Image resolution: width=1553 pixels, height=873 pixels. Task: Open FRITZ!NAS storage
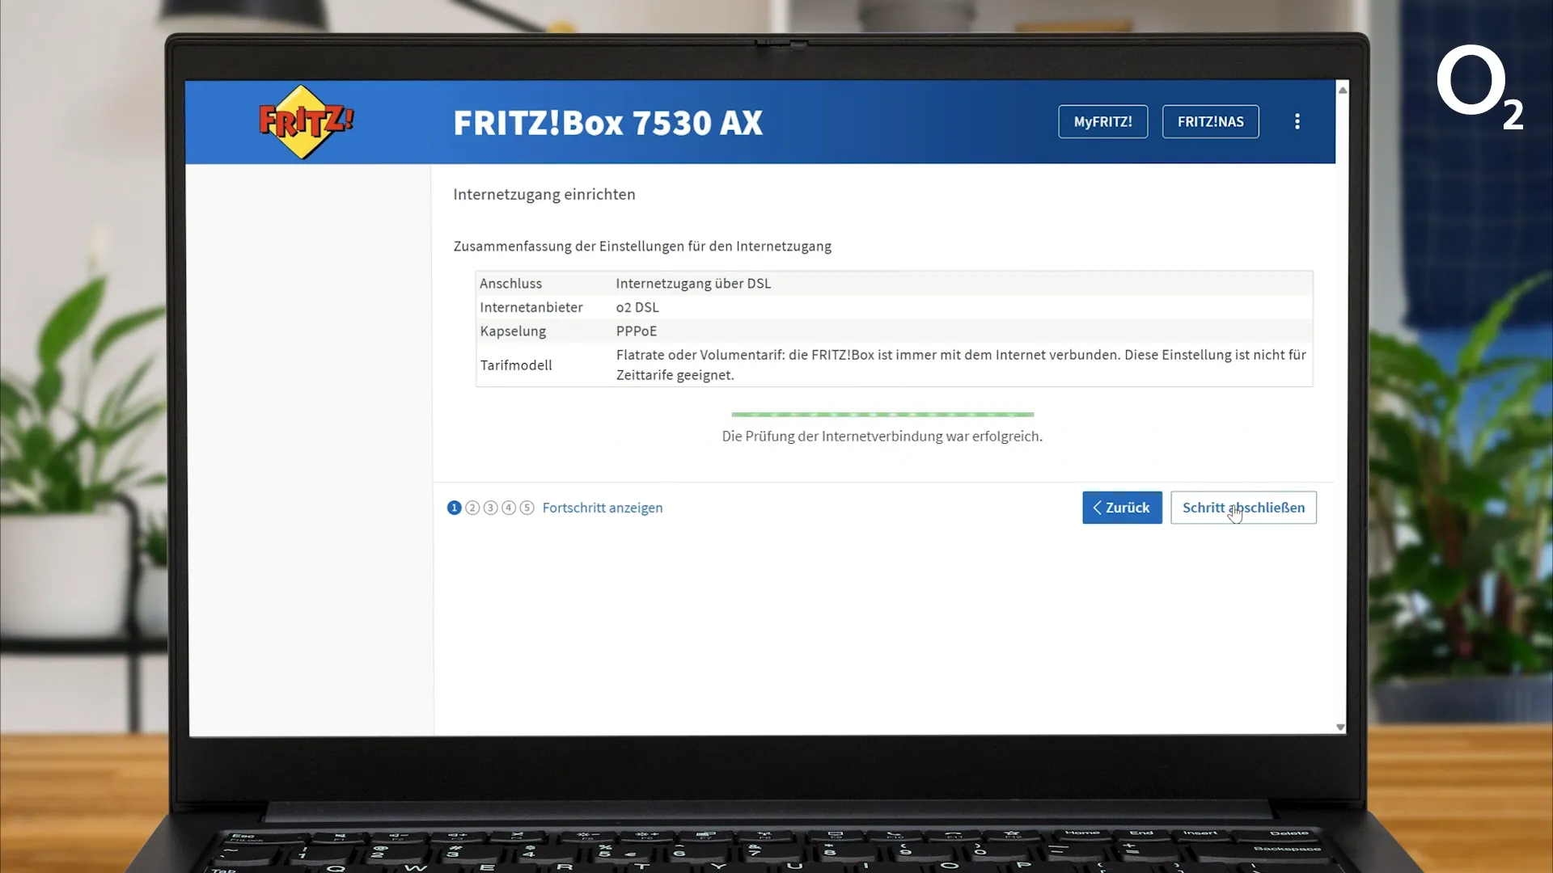pos(1210,121)
